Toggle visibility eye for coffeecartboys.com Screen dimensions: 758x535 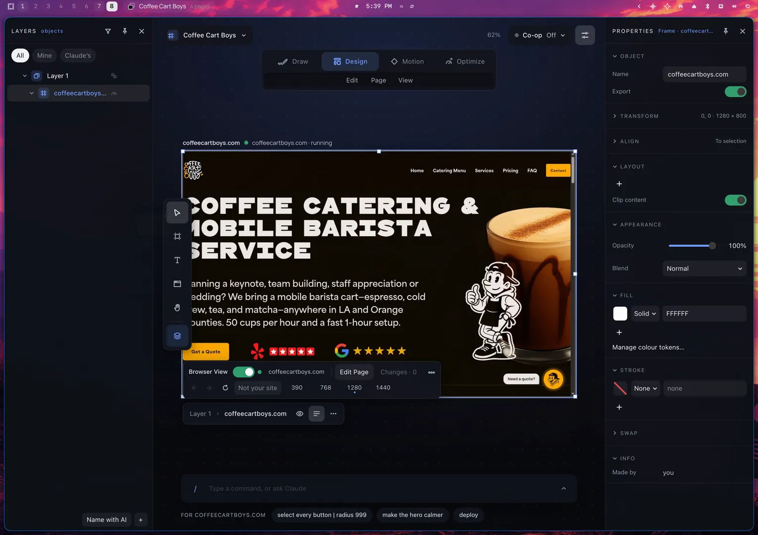(x=300, y=414)
